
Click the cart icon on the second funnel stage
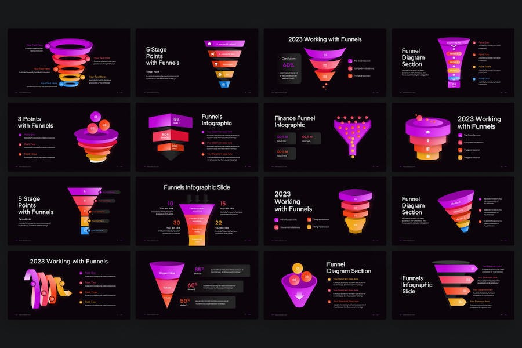[212, 53]
